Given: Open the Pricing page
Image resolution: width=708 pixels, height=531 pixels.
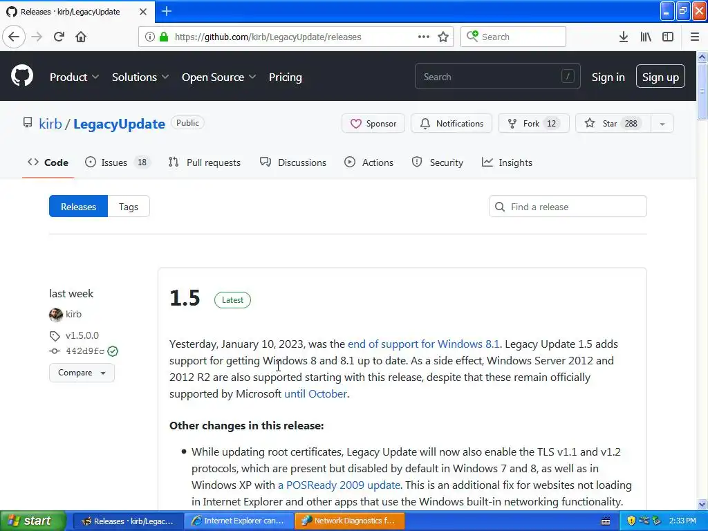Looking at the screenshot, I should 286,77.
